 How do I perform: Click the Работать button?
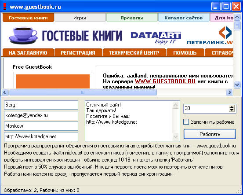(x=210, y=134)
